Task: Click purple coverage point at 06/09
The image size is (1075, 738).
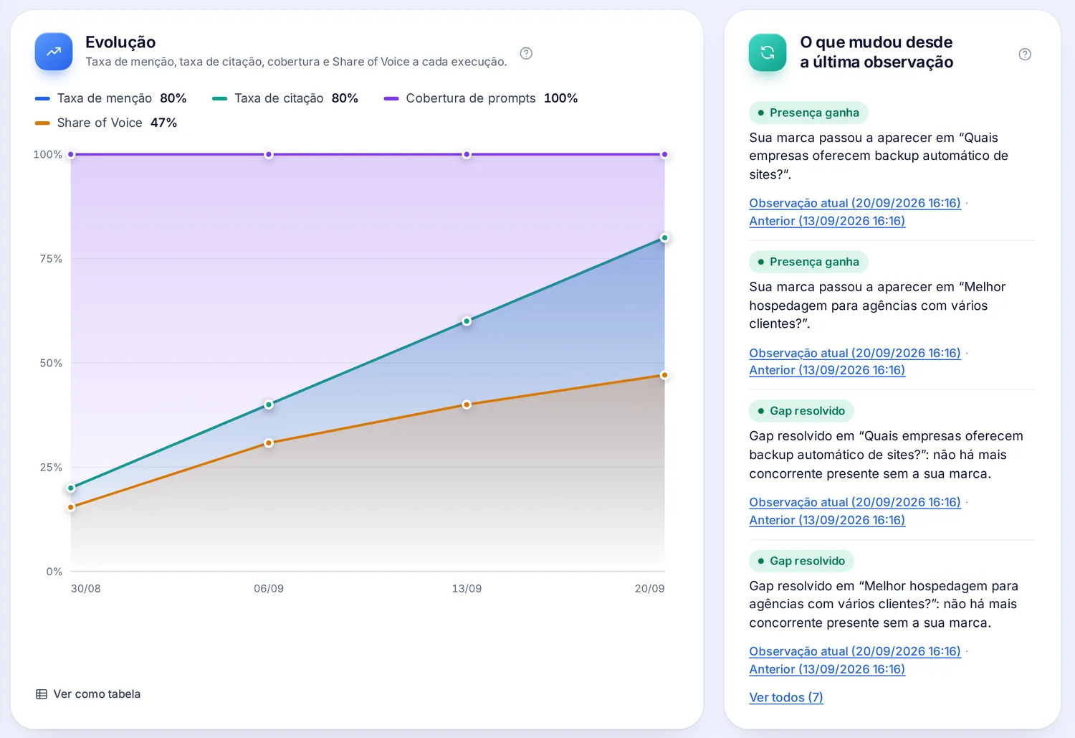Action: (x=269, y=154)
